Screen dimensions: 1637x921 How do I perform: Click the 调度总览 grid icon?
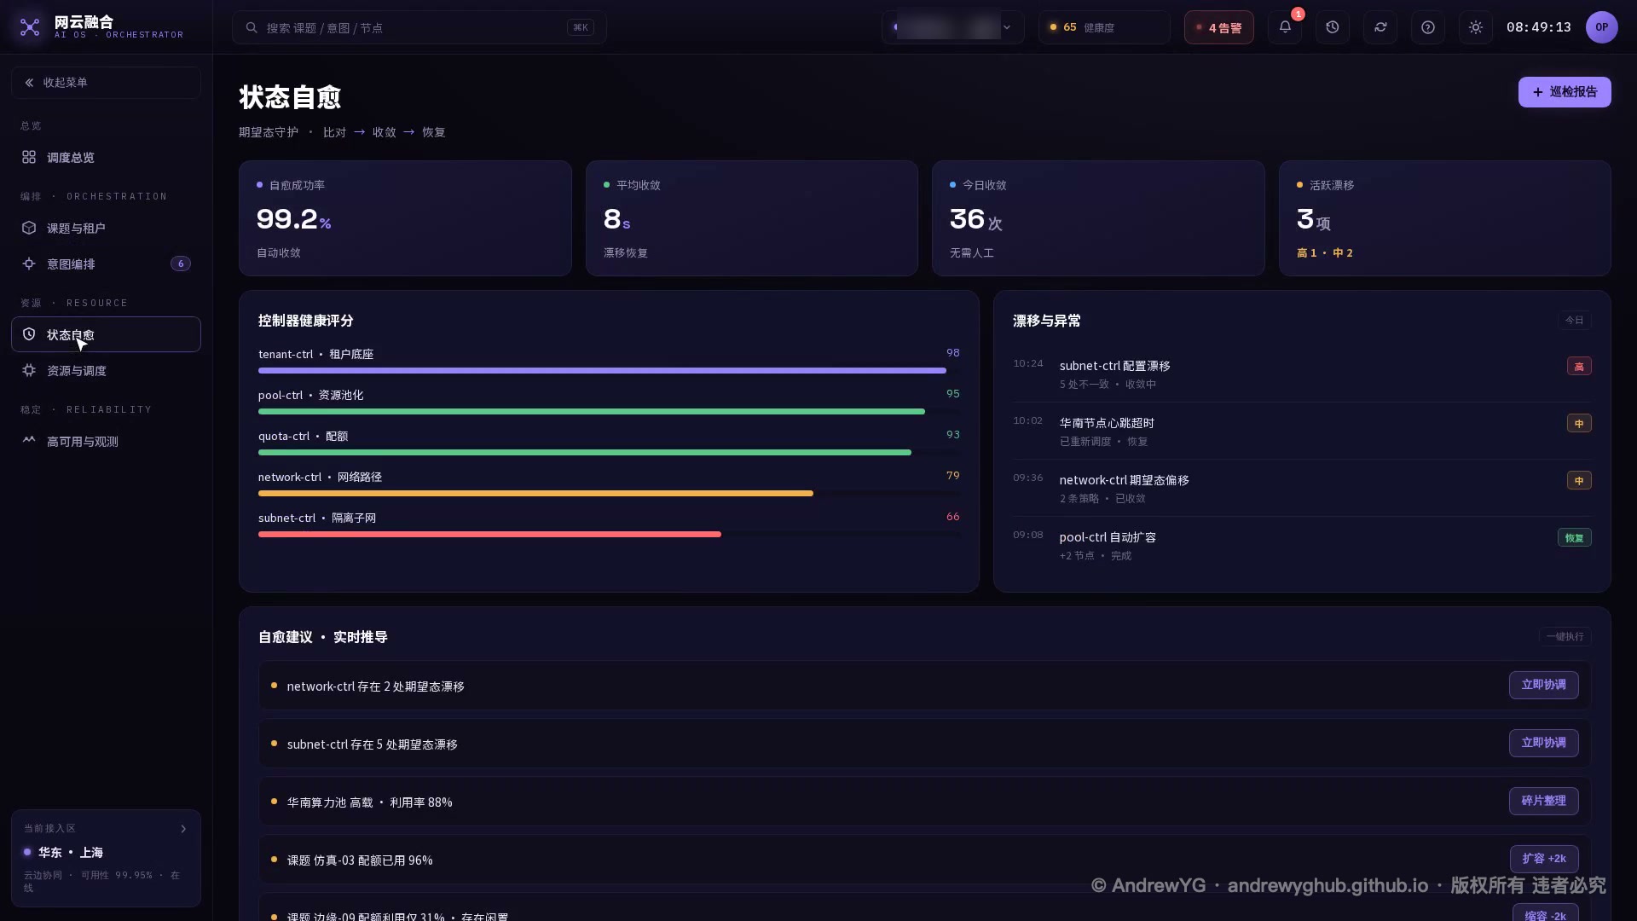pyautogui.click(x=29, y=157)
